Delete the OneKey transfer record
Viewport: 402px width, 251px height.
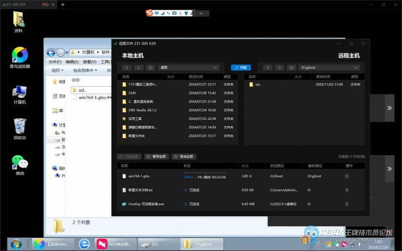pos(346,204)
